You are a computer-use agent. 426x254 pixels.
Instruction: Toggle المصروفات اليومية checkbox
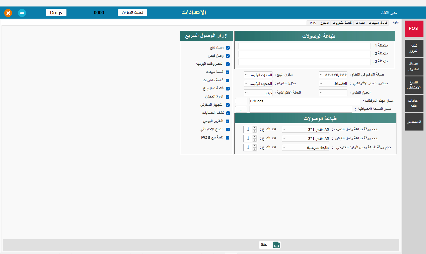pos(228,64)
